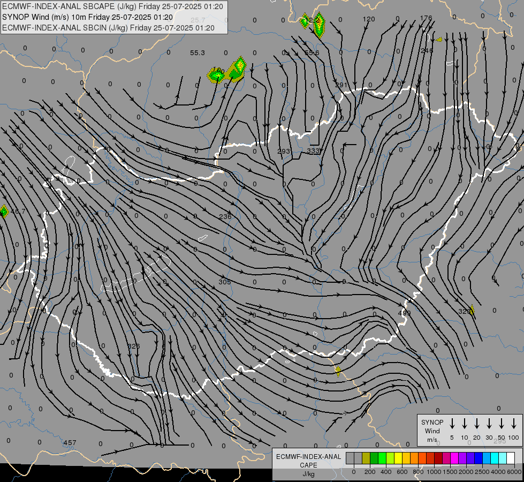Click the SBCIN title line in header
This screenshot has height=482, width=524.
pos(108,28)
